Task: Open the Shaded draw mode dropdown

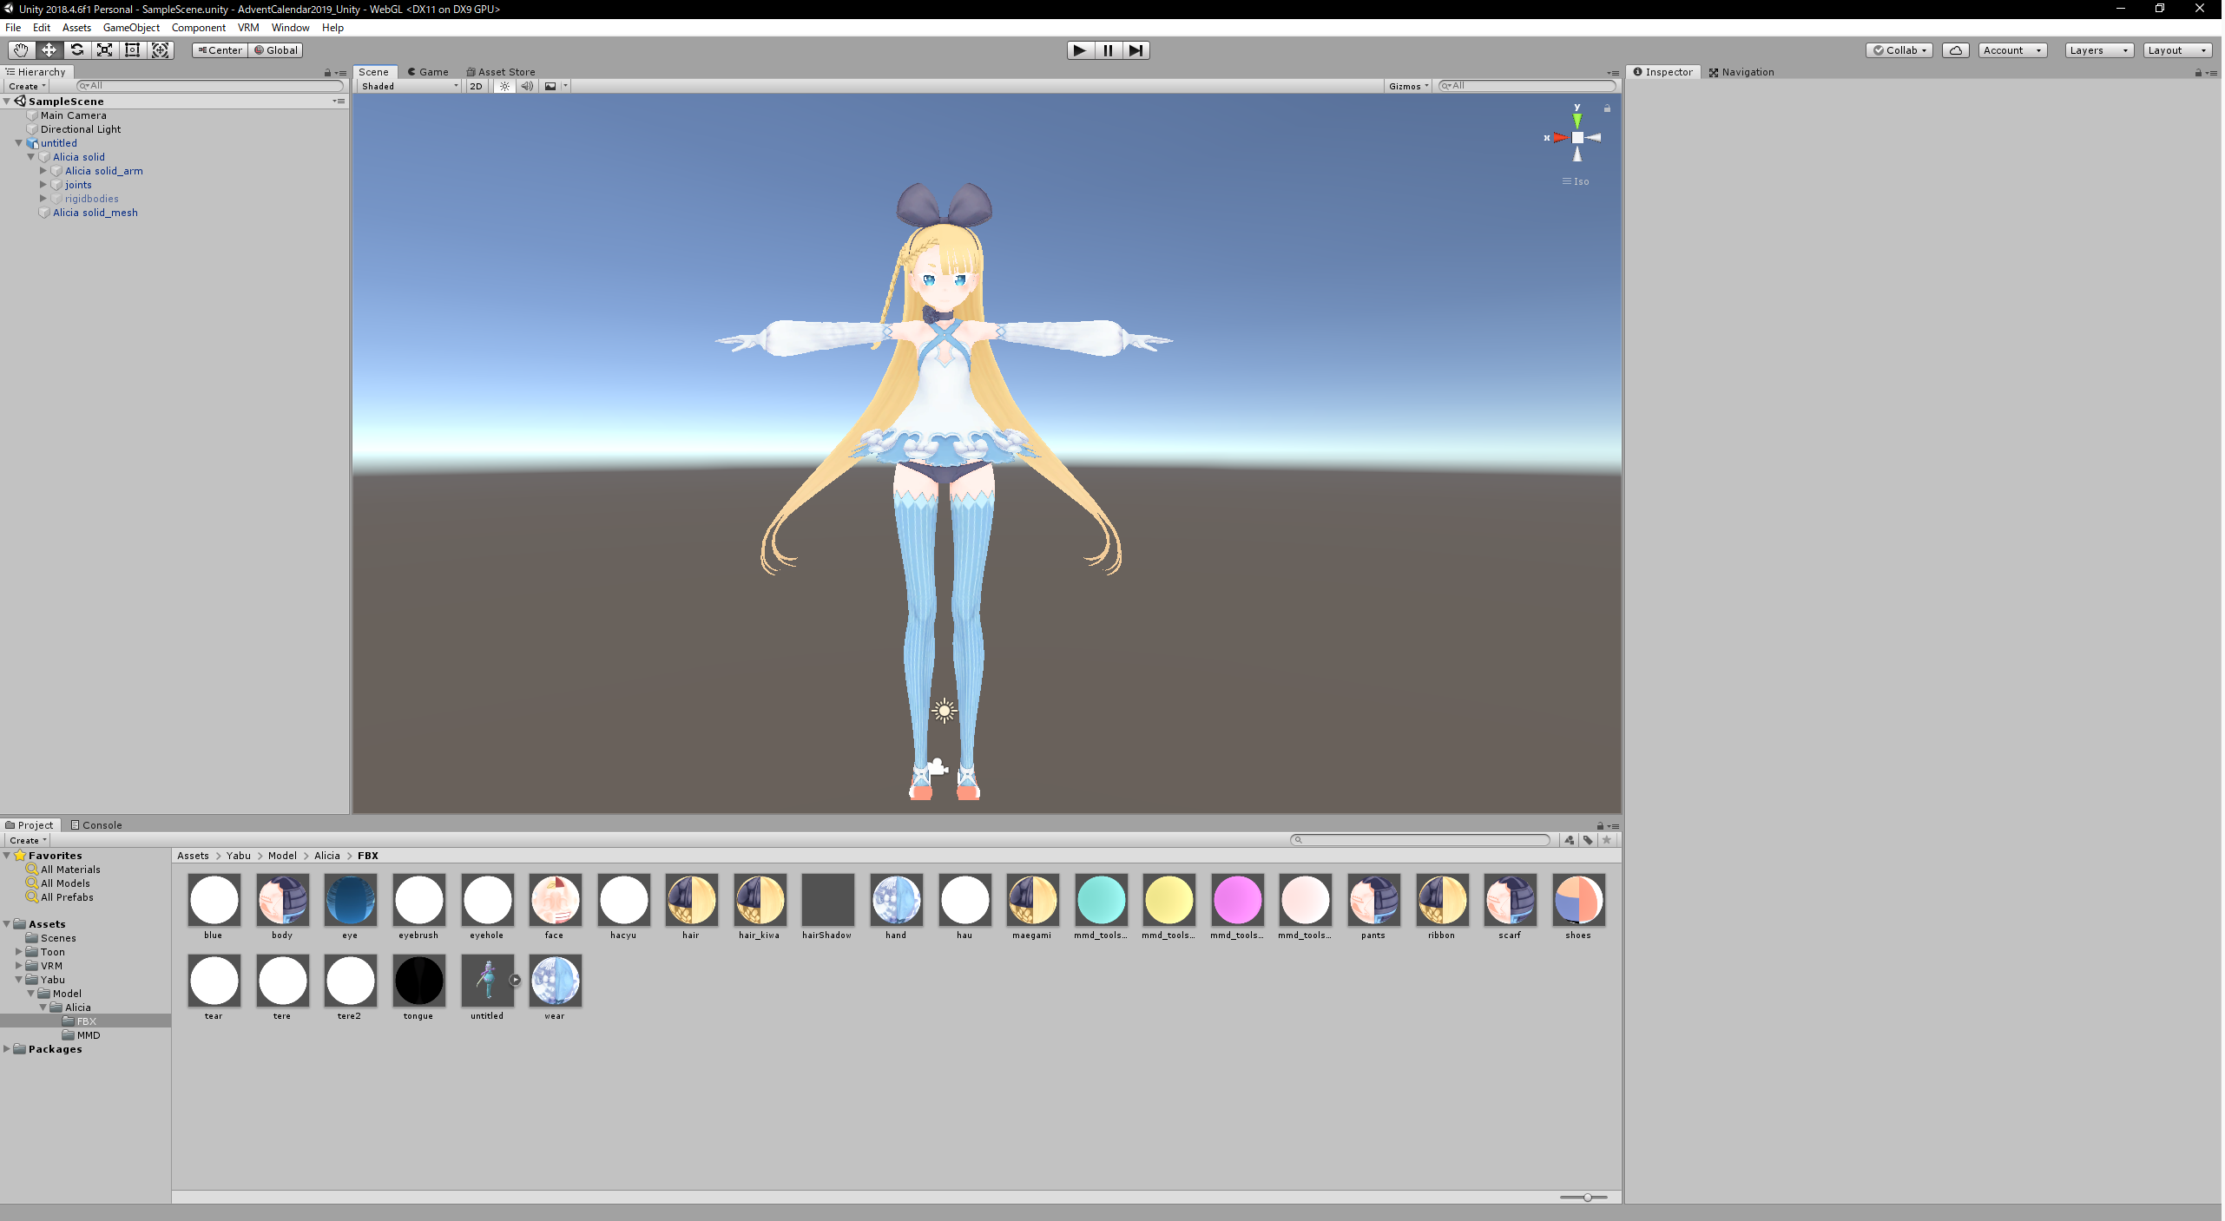Action: tap(410, 86)
